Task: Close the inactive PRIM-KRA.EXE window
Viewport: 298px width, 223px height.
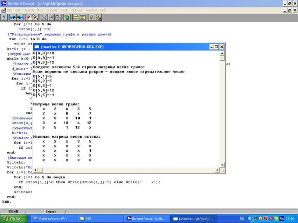Action: tap(221, 46)
